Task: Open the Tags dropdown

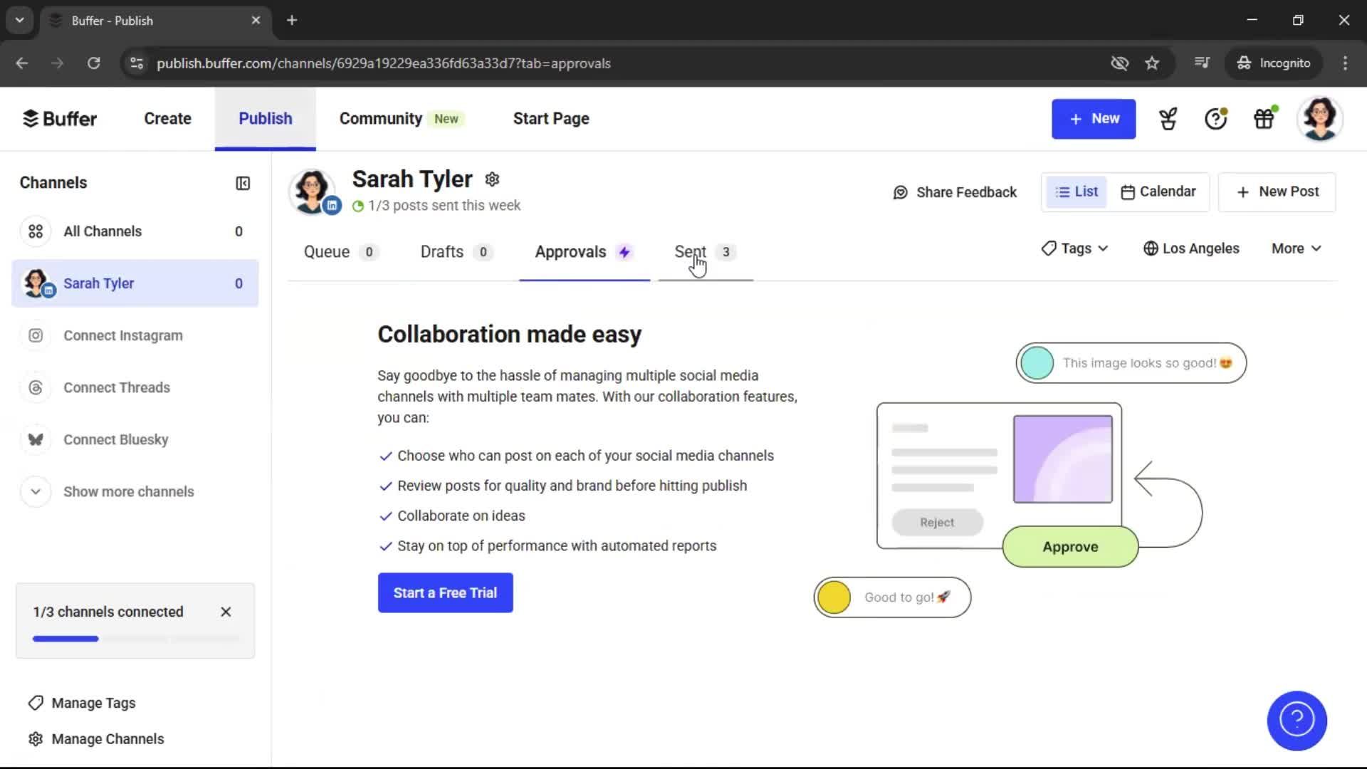Action: pyautogui.click(x=1073, y=249)
